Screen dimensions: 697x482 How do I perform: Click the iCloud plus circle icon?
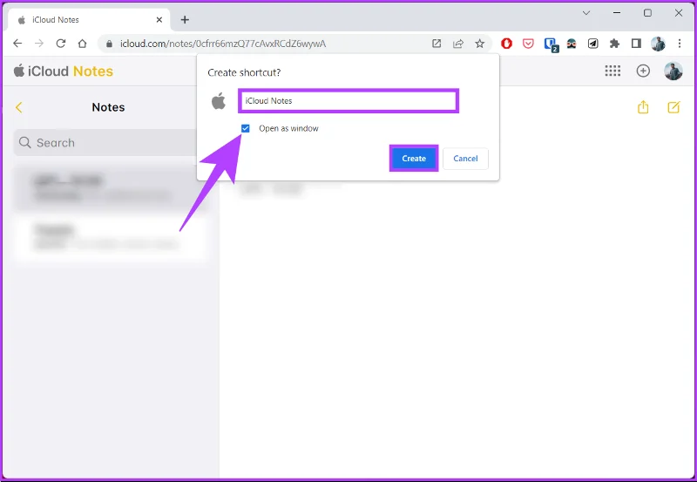[643, 71]
